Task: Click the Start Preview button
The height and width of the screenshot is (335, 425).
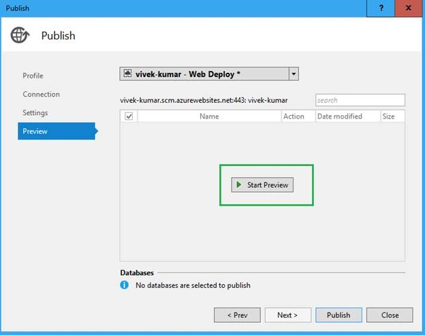Action: [x=262, y=185]
